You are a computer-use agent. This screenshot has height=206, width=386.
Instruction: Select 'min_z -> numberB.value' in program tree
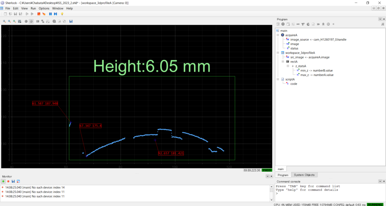[x=317, y=70]
